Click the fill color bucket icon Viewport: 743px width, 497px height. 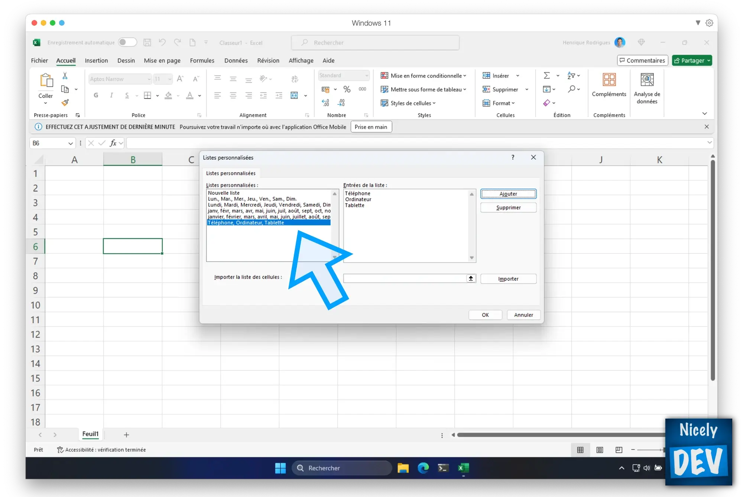tap(168, 95)
